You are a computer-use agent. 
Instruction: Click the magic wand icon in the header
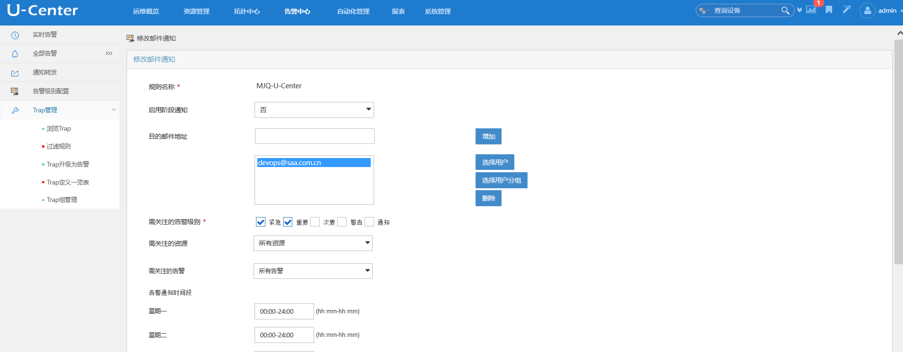pyautogui.click(x=847, y=9)
